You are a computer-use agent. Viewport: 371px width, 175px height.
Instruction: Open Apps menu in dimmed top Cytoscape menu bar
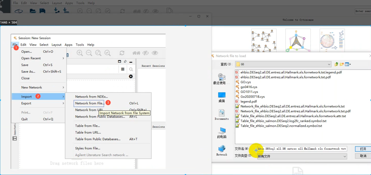coord(69,3)
